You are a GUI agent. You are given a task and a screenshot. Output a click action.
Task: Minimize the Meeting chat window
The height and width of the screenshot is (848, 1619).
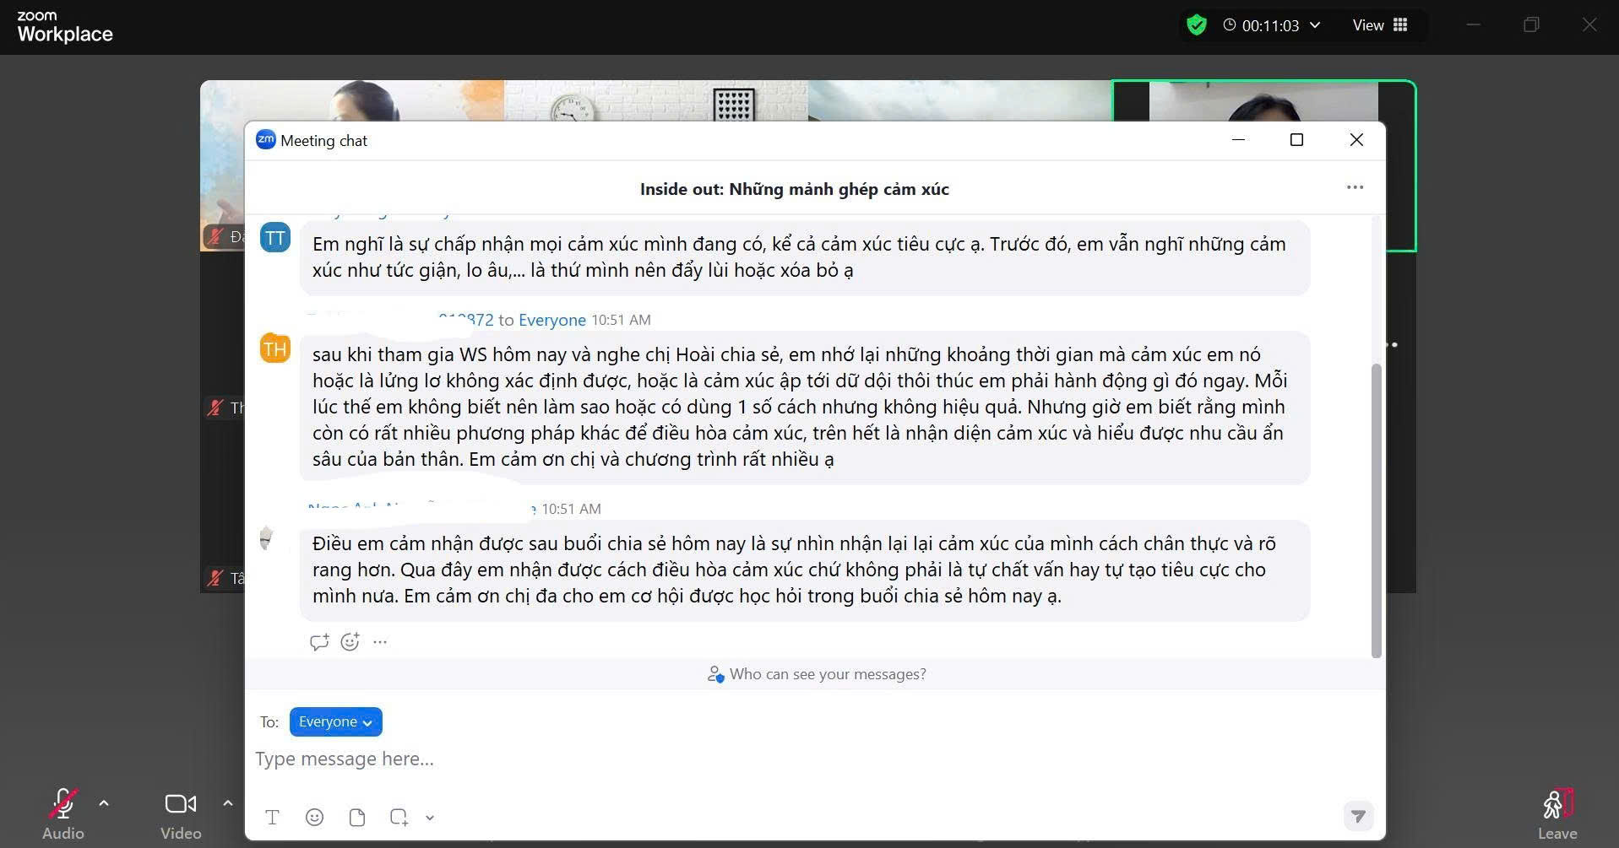pos(1238,140)
